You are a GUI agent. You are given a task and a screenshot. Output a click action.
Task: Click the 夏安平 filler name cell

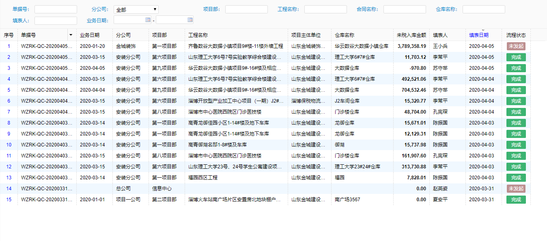click(x=440, y=200)
